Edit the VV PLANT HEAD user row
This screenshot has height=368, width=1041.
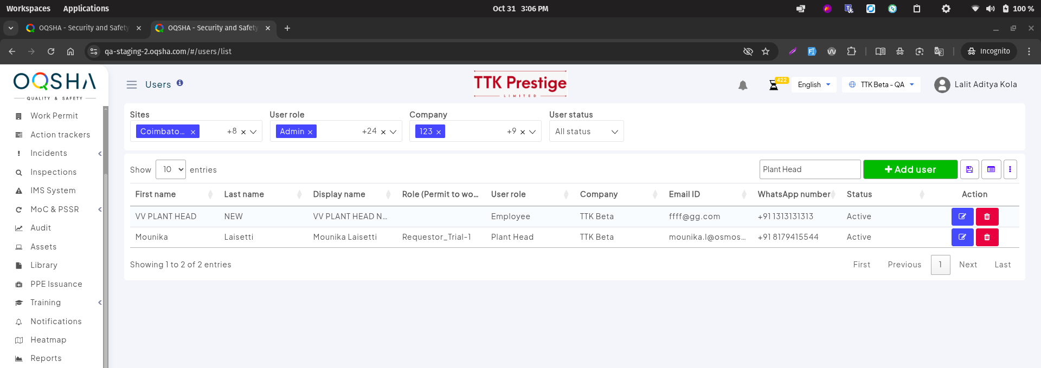coord(962,216)
